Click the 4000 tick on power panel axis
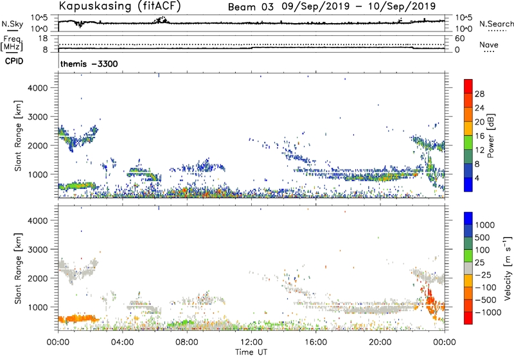514x356 pixels. [x=38, y=88]
